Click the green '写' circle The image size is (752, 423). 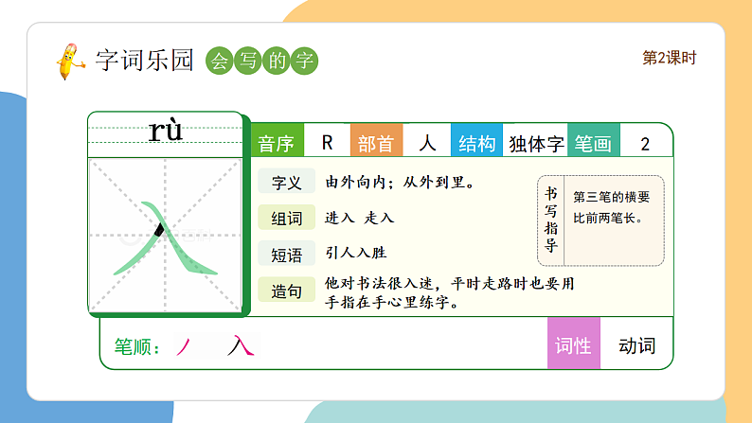click(247, 62)
